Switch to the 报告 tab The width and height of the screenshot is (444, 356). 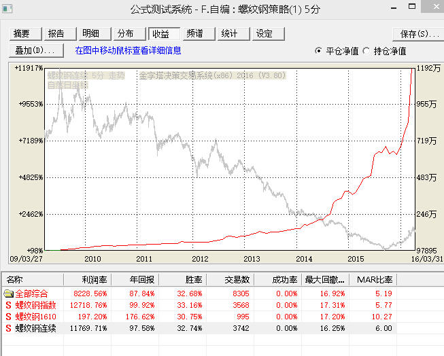click(61, 34)
